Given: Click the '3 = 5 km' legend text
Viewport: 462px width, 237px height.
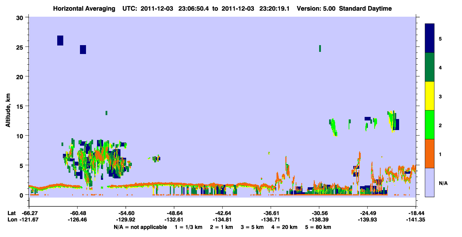Looking at the screenshot, I should tap(253, 227).
